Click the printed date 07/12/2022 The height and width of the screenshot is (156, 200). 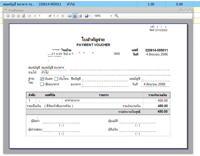(161, 30)
